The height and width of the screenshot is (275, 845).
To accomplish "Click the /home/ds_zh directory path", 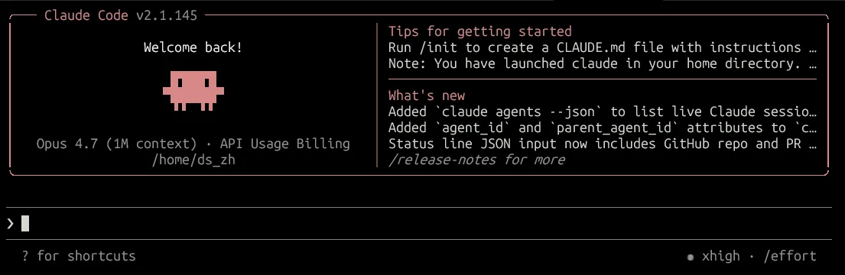I will [193, 160].
